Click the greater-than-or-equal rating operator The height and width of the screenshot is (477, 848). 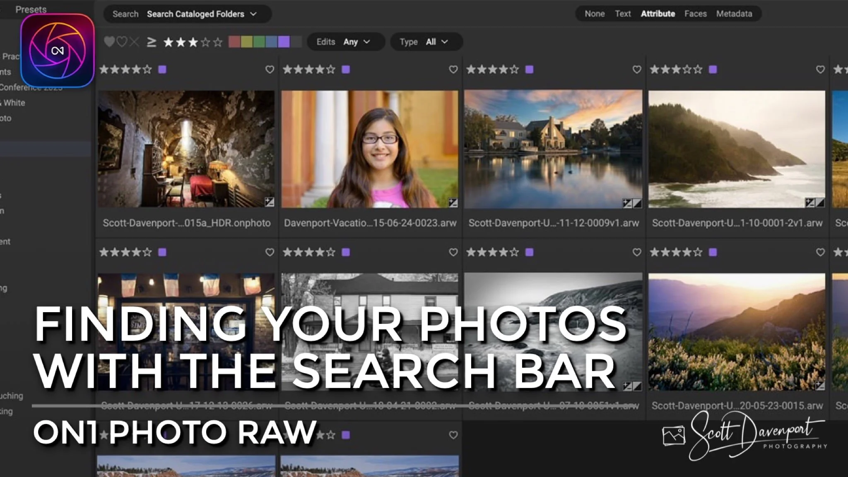point(152,42)
